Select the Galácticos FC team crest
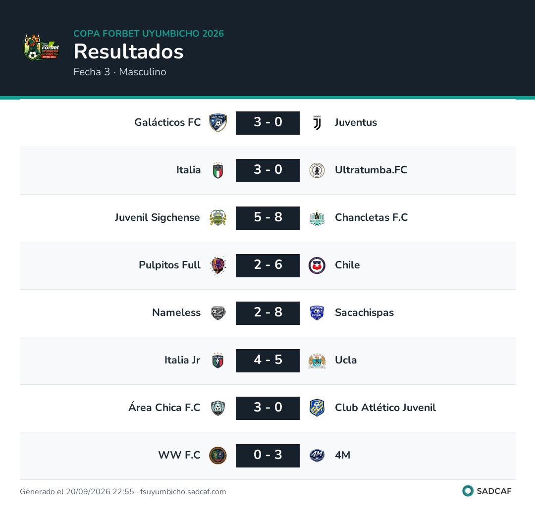The width and height of the screenshot is (535, 517). coord(218,122)
